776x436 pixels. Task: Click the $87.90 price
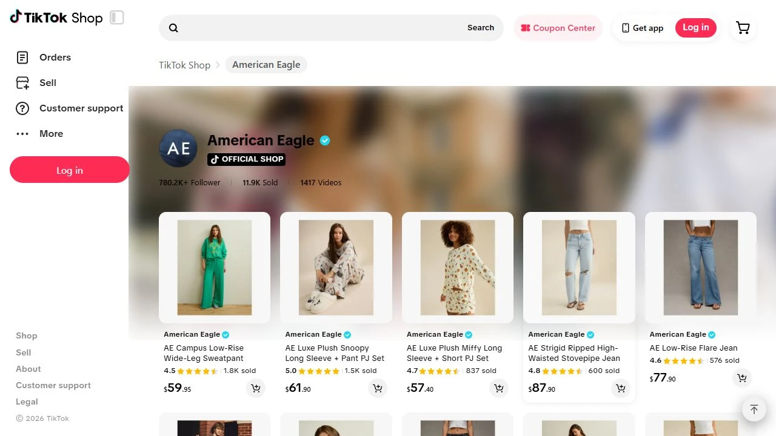[541, 388]
